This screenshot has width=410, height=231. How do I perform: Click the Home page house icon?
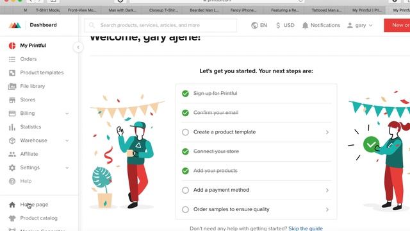point(12,205)
